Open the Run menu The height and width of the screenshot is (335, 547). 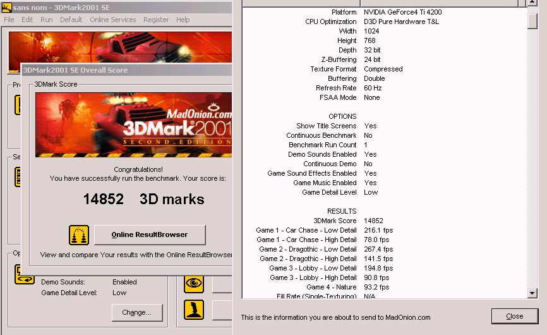tap(46, 20)
